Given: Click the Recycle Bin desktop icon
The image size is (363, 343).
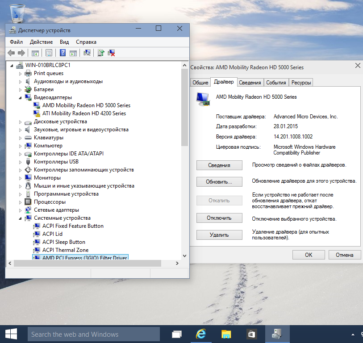Looking at the screenshot, I should coord(17,13).
